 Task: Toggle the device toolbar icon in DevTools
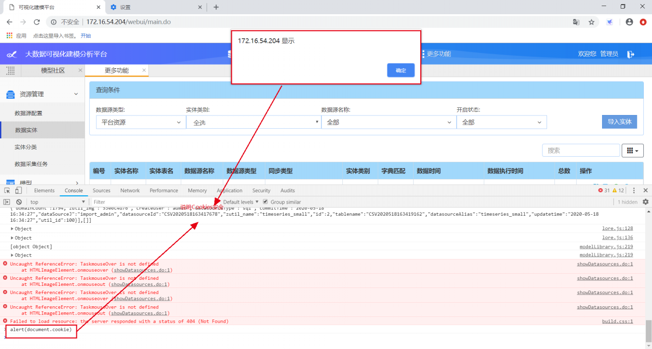coord(18,190)
